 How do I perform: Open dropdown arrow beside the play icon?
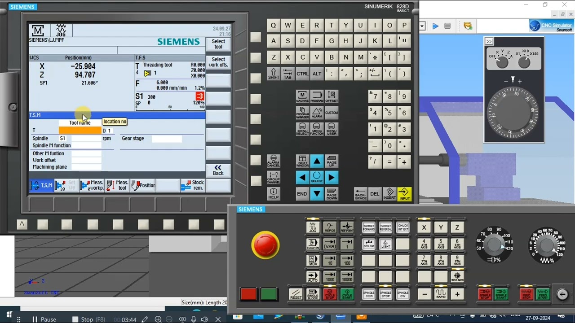click(422, 26)
